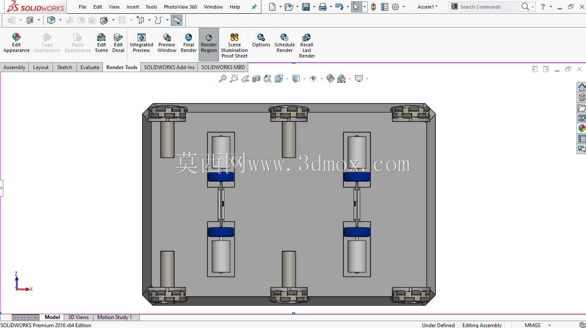Viewport: 586px width, 328px height.
Task: Expand the Open file dropdown arrow
Action: [297, 7]
